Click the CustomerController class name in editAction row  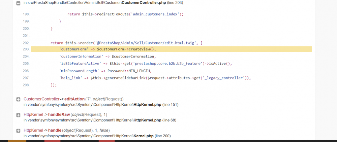tap(41, 99)
